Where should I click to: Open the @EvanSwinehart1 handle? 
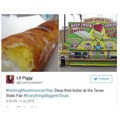(30, 83)
